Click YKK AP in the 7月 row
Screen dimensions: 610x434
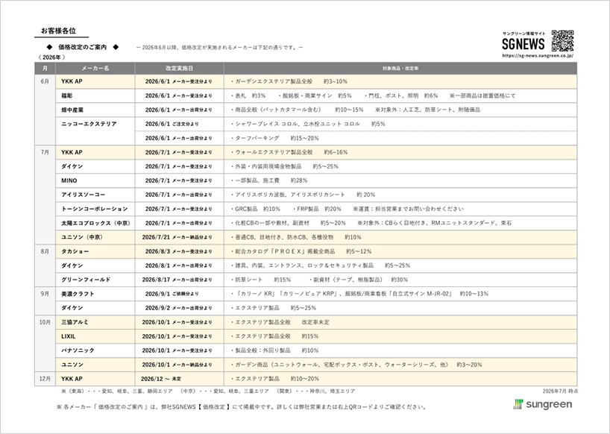pos(72,152)
